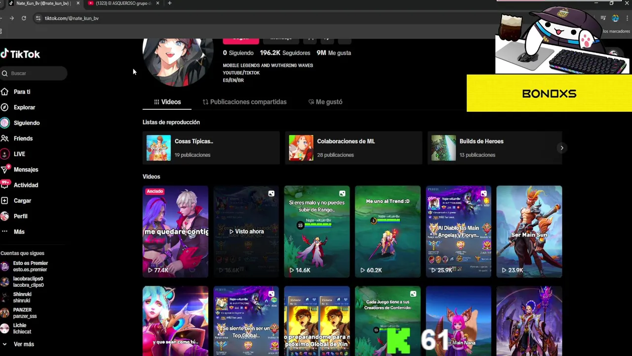The height and width of the screenshot is (356, 632).
Task: Open a new browser tab
Action: (169, 3)
